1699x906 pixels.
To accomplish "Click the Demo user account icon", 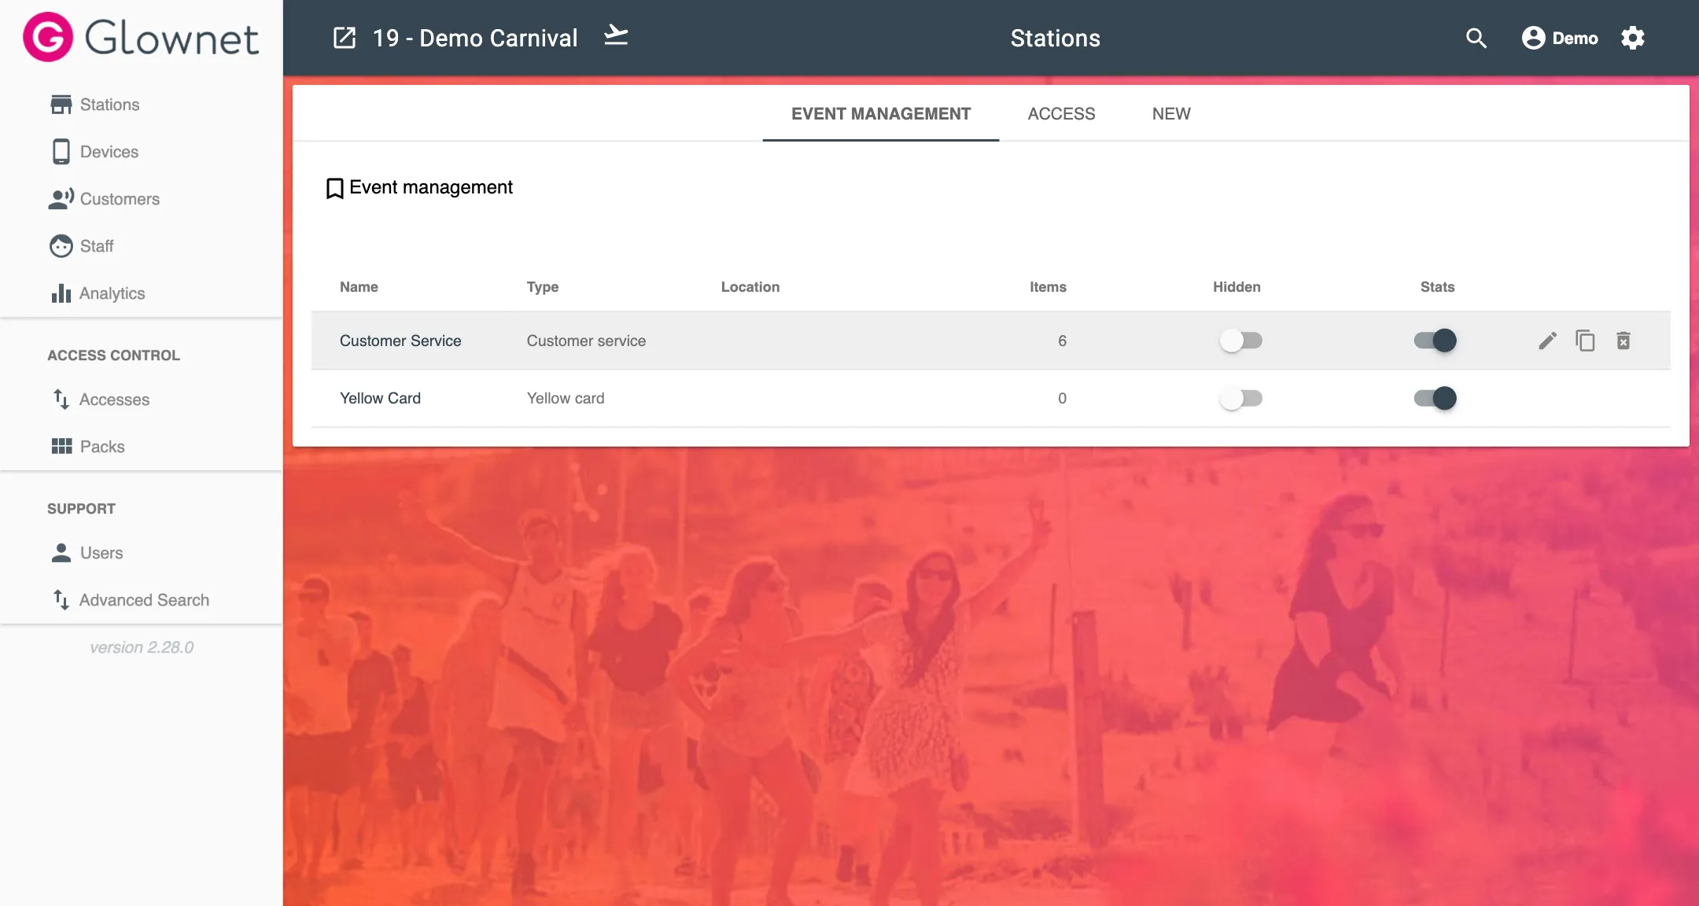I will pyautogui.click(x=1533, y=38).
